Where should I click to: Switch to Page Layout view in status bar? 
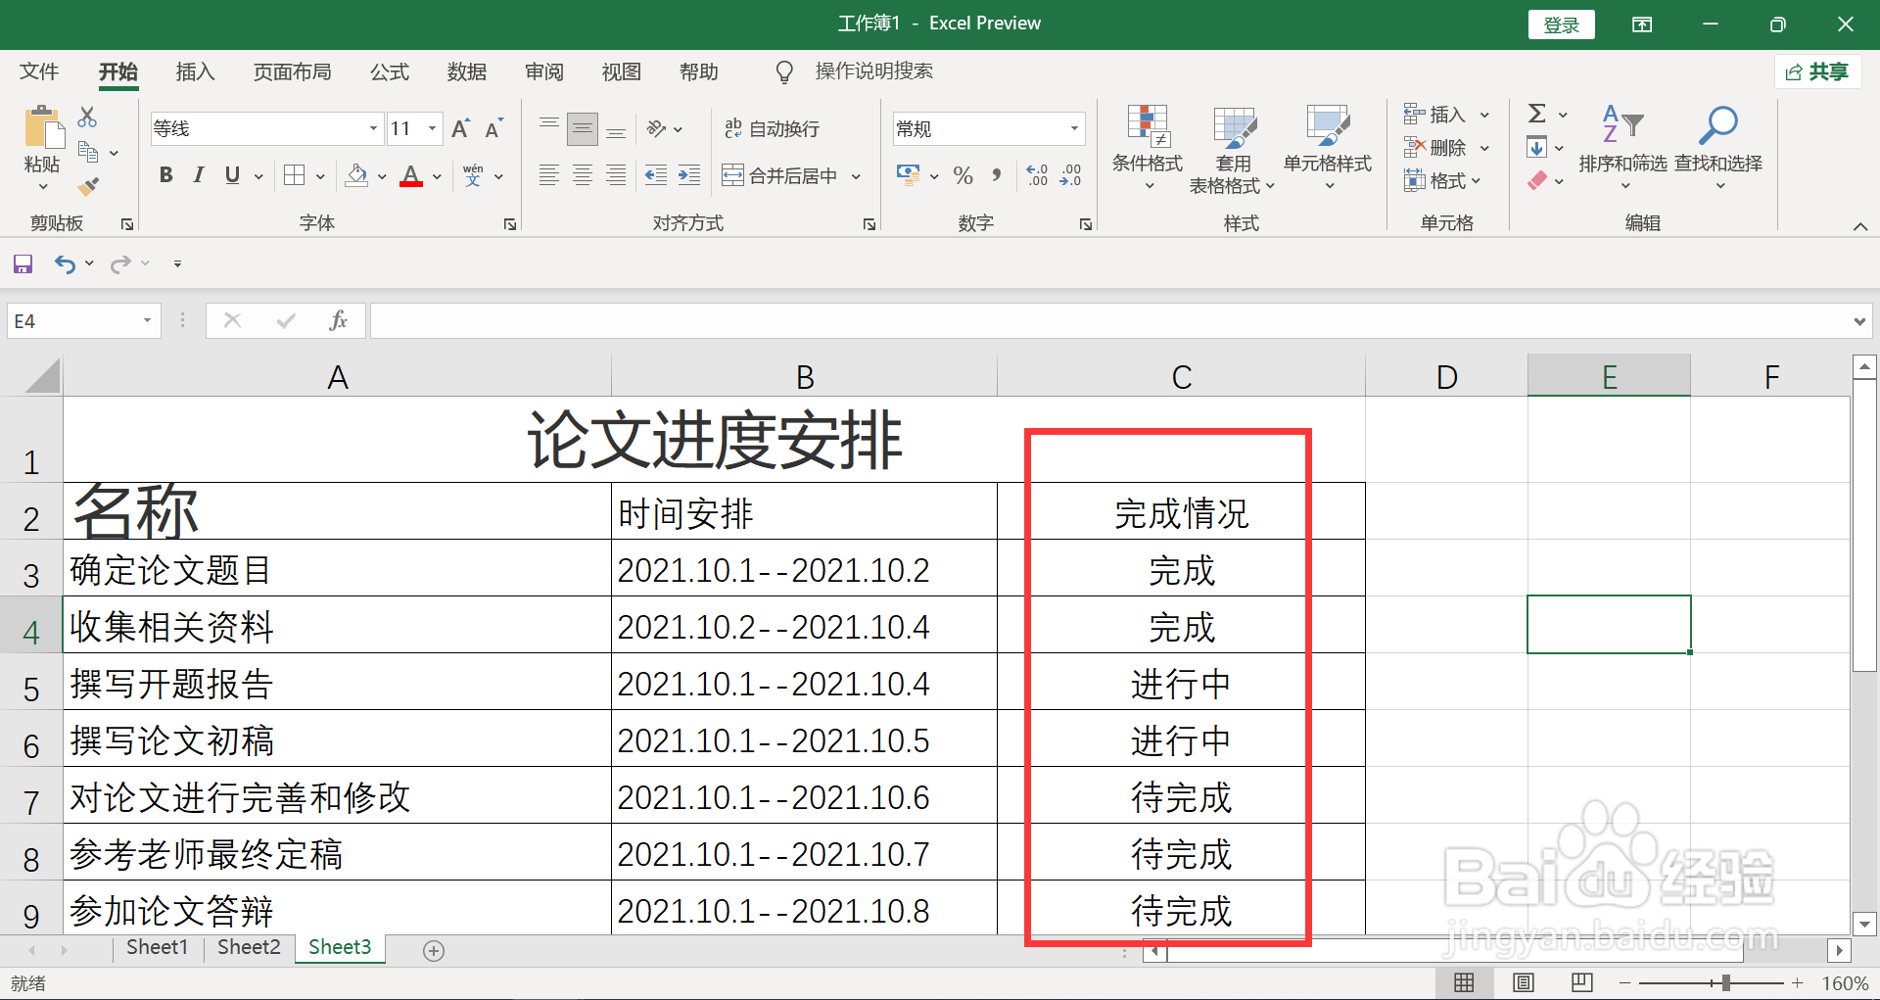pos(1523,982)
